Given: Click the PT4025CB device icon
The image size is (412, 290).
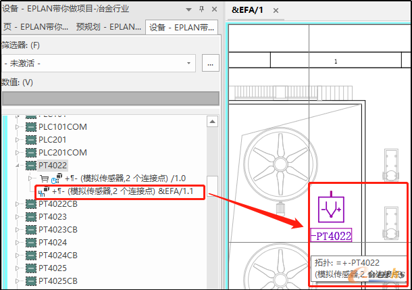Looking at the screenshot, I should click(31, 281).
